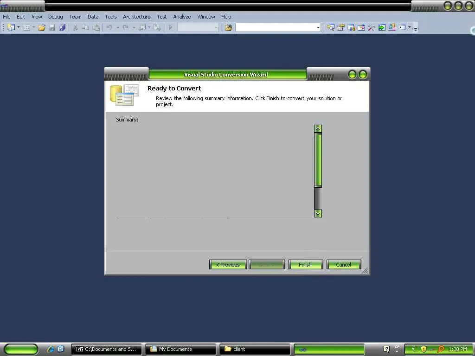Open the Edit menu
The image size is (475, 356).
(21, 17)
